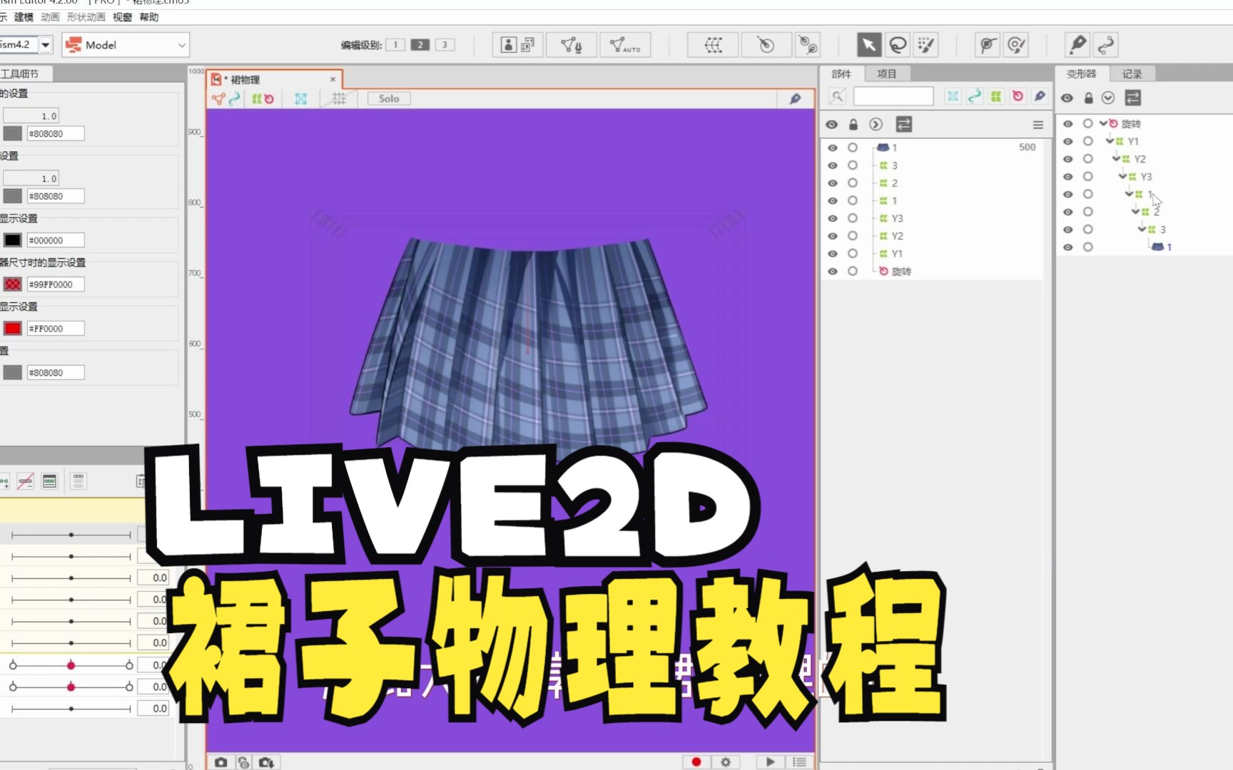Viewport: 1233px width, 770px height.
Task: Click the black #000000 color swatch
Action: pyautogui.click(x=13, y=240)
